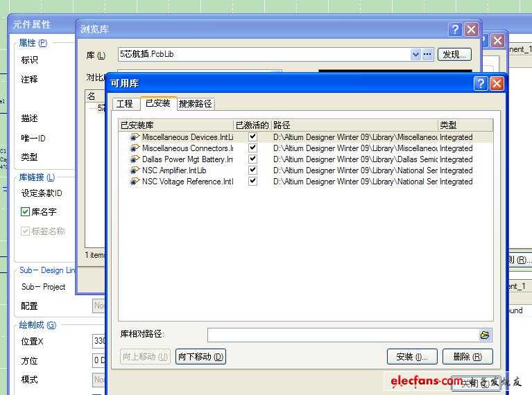Viewport: 532px width, 395px height.
Task: Uncheck activation for Miscellaneous Devices library
Action: point(252,137)
